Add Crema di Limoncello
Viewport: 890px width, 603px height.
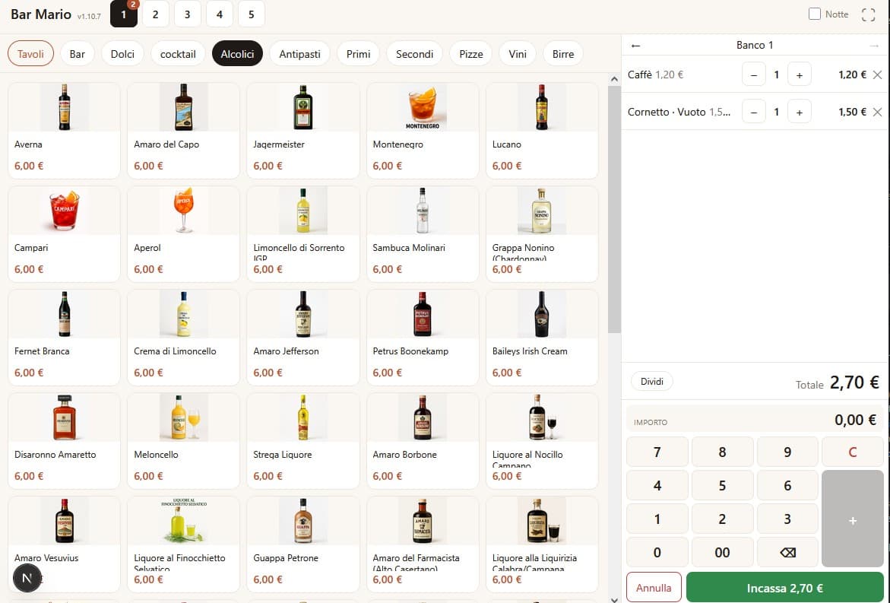183,338
